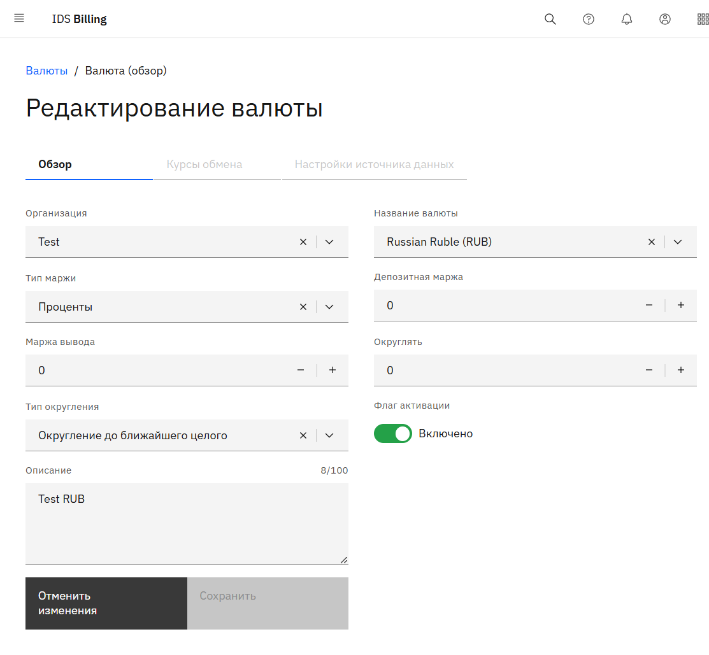This screenshot has width=709, height=655.
Task: Open the hamburger navigation menu
Action: tap(19, 18)
